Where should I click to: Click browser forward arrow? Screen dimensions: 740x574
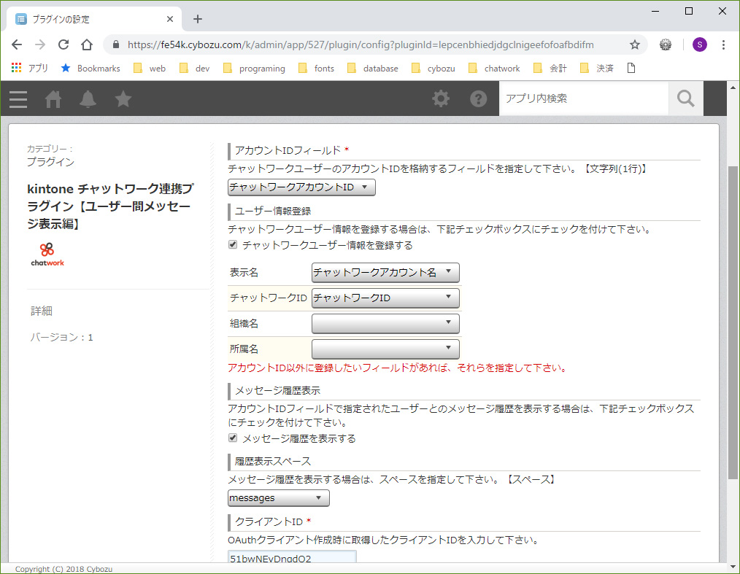pos(40,44)
